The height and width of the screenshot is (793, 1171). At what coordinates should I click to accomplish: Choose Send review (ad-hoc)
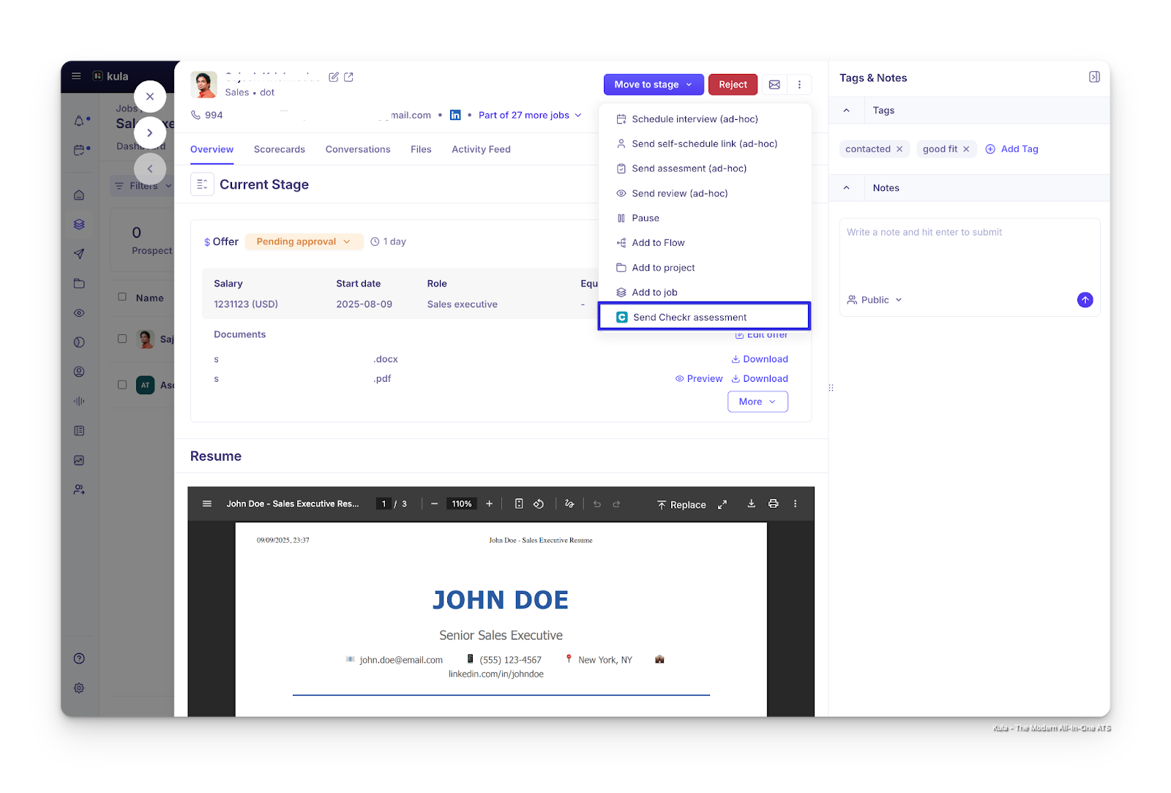[704, 194]
